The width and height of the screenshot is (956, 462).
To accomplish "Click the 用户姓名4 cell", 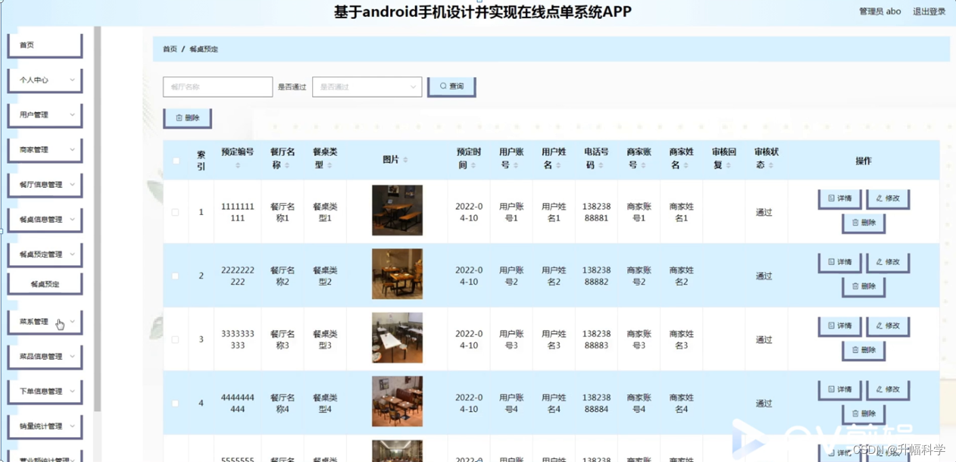I will pos(554,403).
